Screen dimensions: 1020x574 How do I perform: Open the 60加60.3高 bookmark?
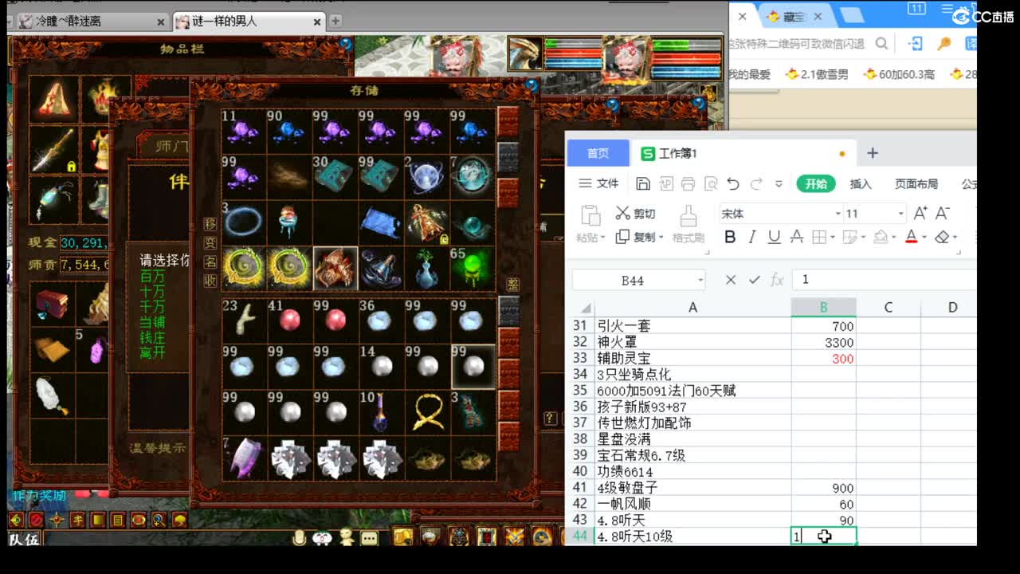tap(899, 74)
